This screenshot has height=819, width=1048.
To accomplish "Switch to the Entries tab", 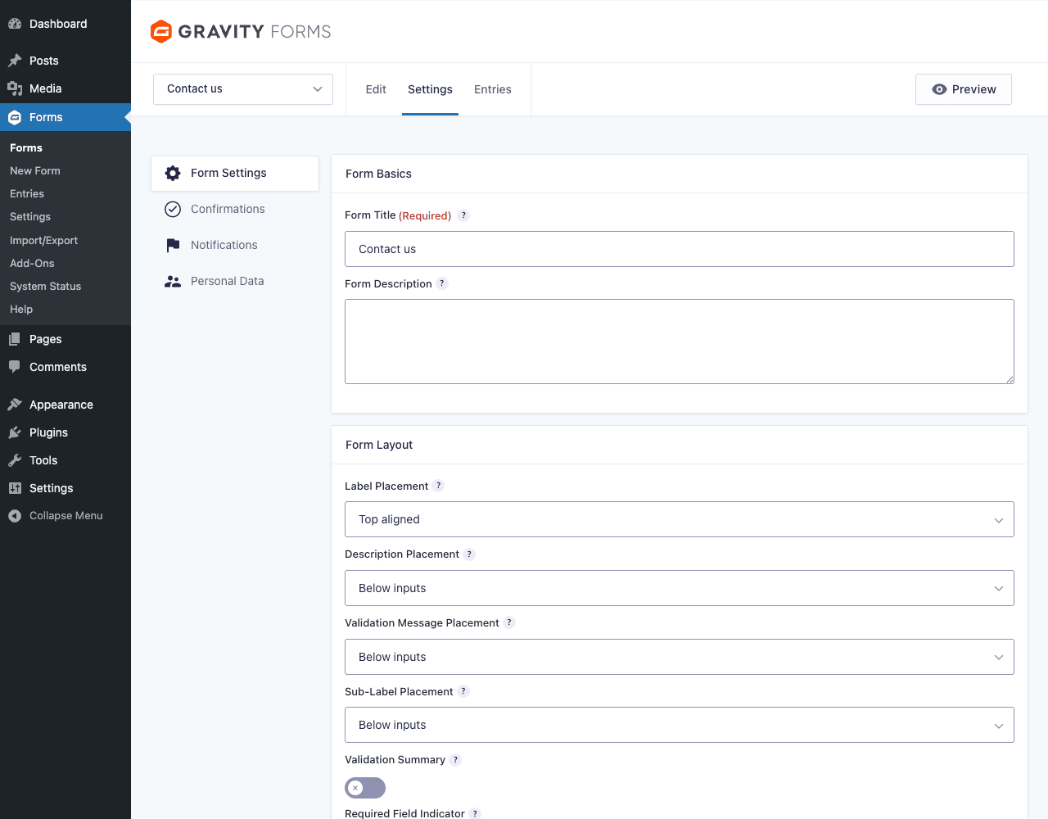I will click(x=493, y=89).
